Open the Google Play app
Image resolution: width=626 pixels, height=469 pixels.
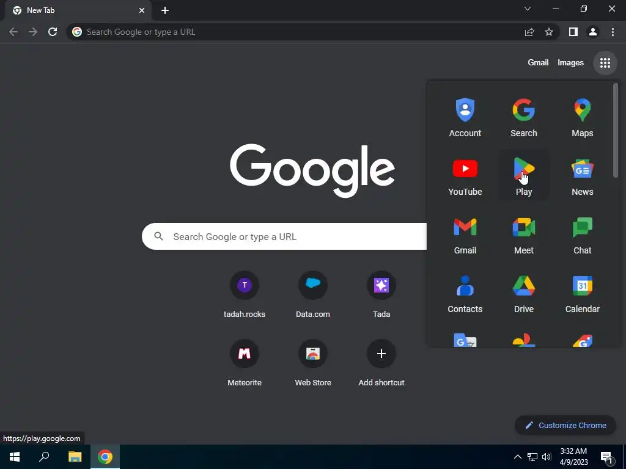[523, 176]
